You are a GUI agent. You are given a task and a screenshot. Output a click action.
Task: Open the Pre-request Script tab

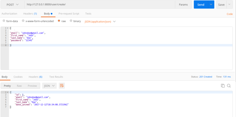[69, 14]
